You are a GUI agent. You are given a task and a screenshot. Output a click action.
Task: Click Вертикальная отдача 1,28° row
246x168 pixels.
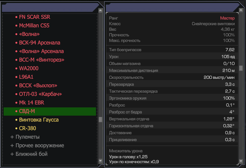click(x=172, y=119)
